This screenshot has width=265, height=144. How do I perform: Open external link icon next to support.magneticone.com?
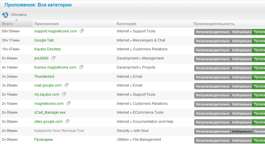tap(82, 31)
